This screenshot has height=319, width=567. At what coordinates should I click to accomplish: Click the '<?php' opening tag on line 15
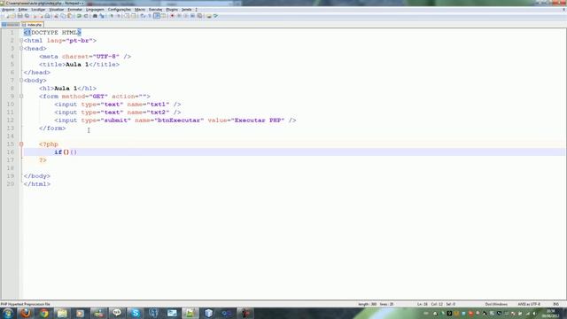point(49,144)
